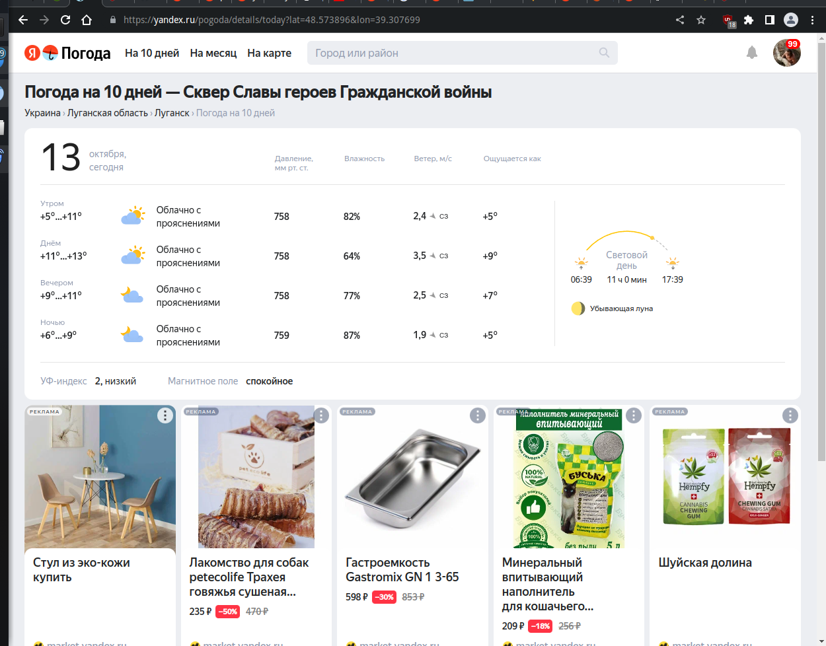Click the magnifier in the city search field
This screenshot has height=646, width=826.
pos(604,52)
